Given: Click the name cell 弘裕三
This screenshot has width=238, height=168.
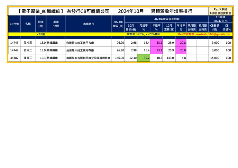Looking at the screenshot, I should [x=28, y=43].
